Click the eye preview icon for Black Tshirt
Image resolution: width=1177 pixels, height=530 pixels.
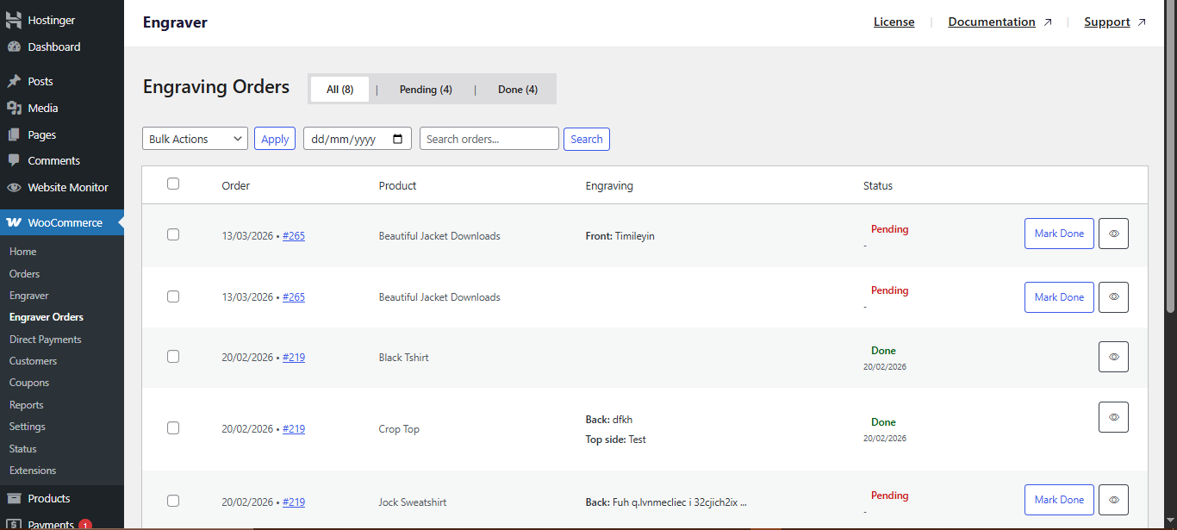coord(1112,356)
